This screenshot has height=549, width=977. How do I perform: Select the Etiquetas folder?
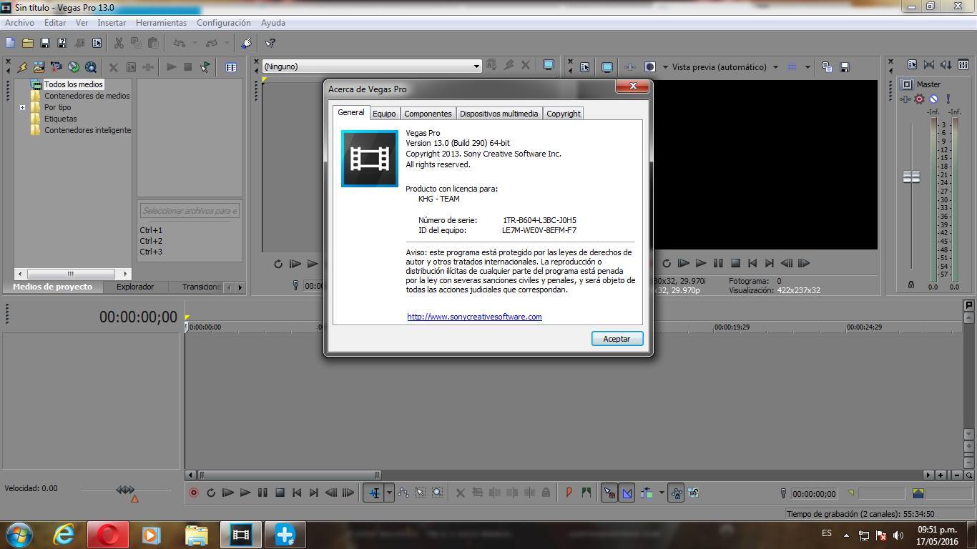pos(61,119)
